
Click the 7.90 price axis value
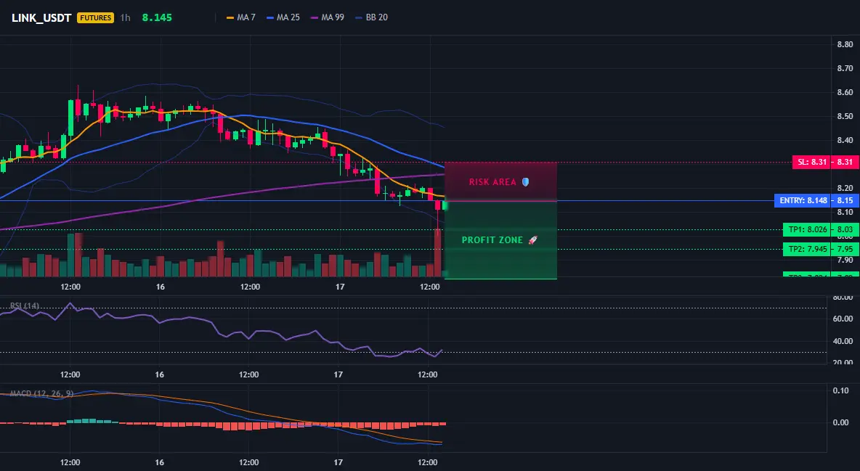coord(845,260)
